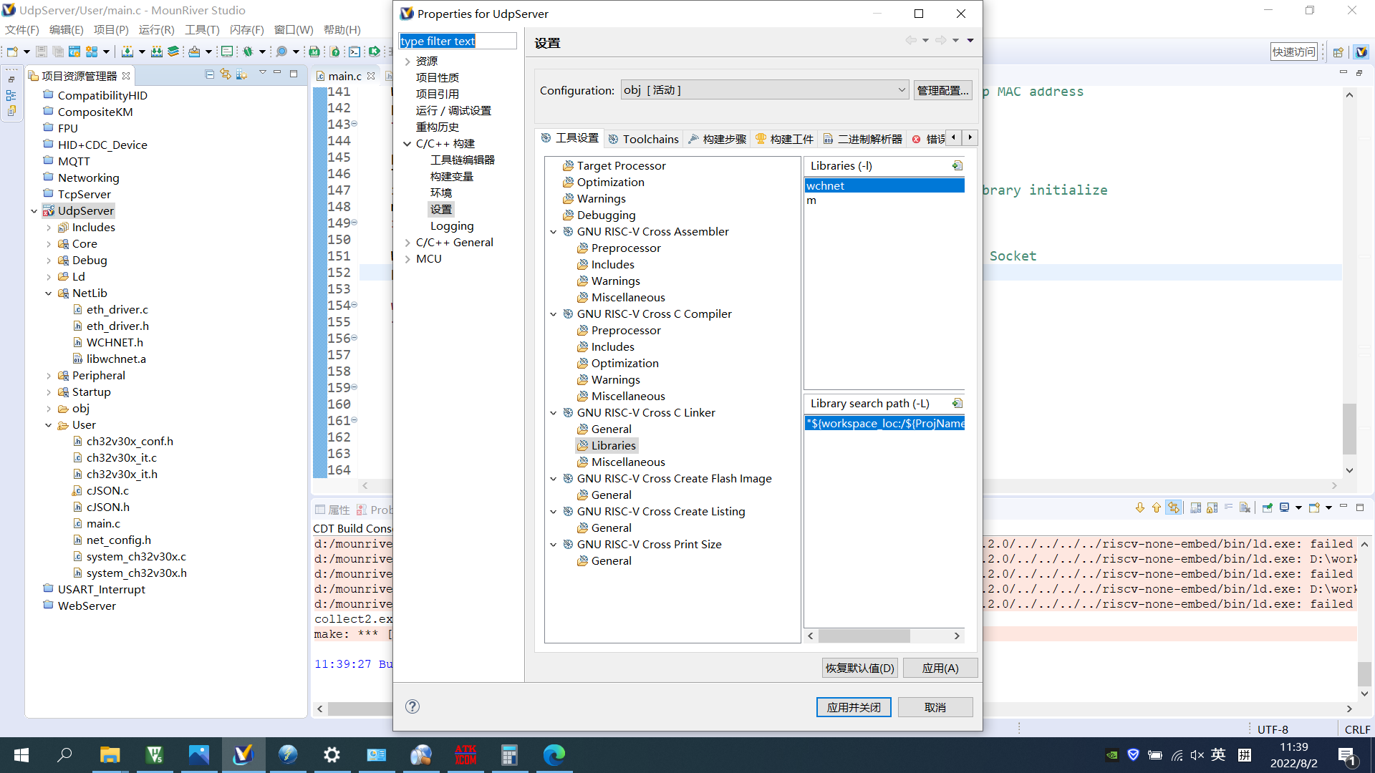This screenshot has width=1375, height=773.
Task: Click the Windows Start button
Action: tap(21, 755)
